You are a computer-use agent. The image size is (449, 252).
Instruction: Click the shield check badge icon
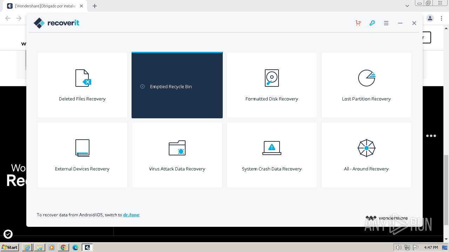(8, 234)
